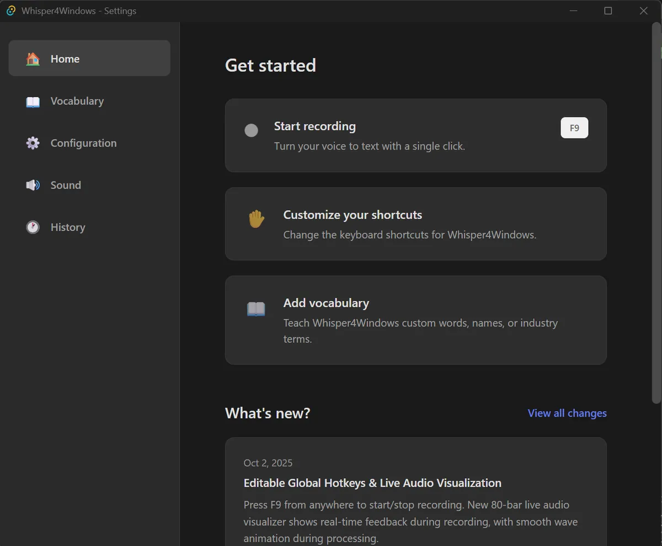
Task: Click the raised hand shortcuts icon
Action: pyautogui.click(x=256, y=219)
